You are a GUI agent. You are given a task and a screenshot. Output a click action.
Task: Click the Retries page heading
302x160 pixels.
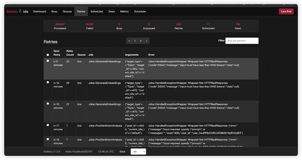pyautogui.click(x=50, y=42)
